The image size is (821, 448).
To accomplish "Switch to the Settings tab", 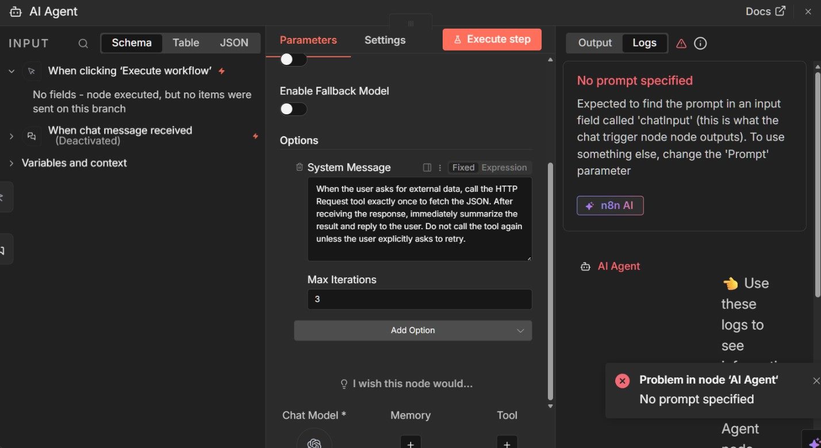I will [x=385, y=40].
